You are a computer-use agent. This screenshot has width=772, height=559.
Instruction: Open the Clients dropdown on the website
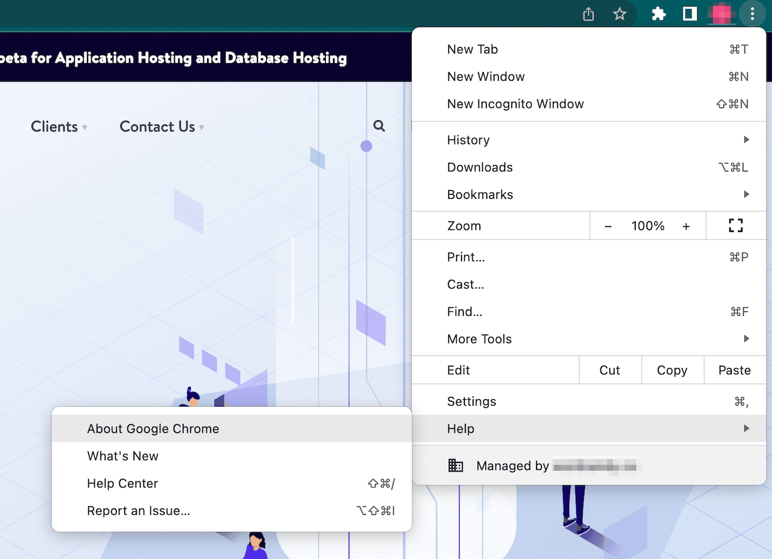click(x=58, y=127)
